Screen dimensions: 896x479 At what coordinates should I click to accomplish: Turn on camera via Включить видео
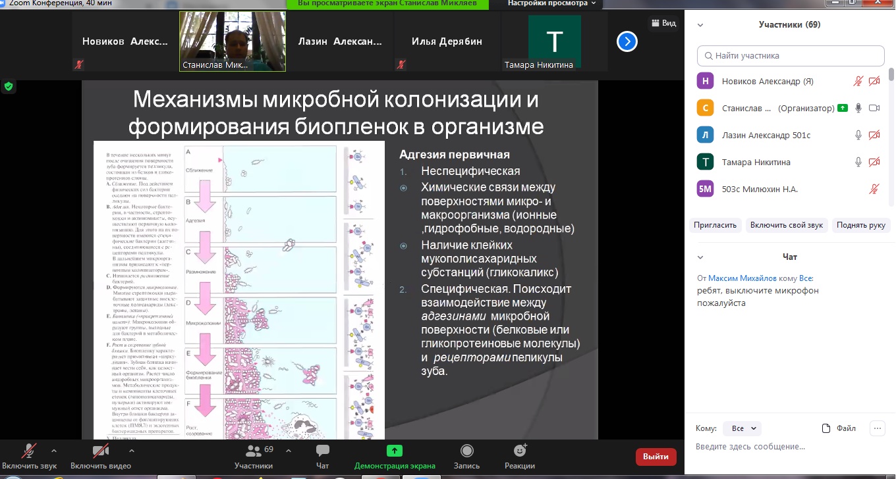pyautogui.click(x=100, y=456)
